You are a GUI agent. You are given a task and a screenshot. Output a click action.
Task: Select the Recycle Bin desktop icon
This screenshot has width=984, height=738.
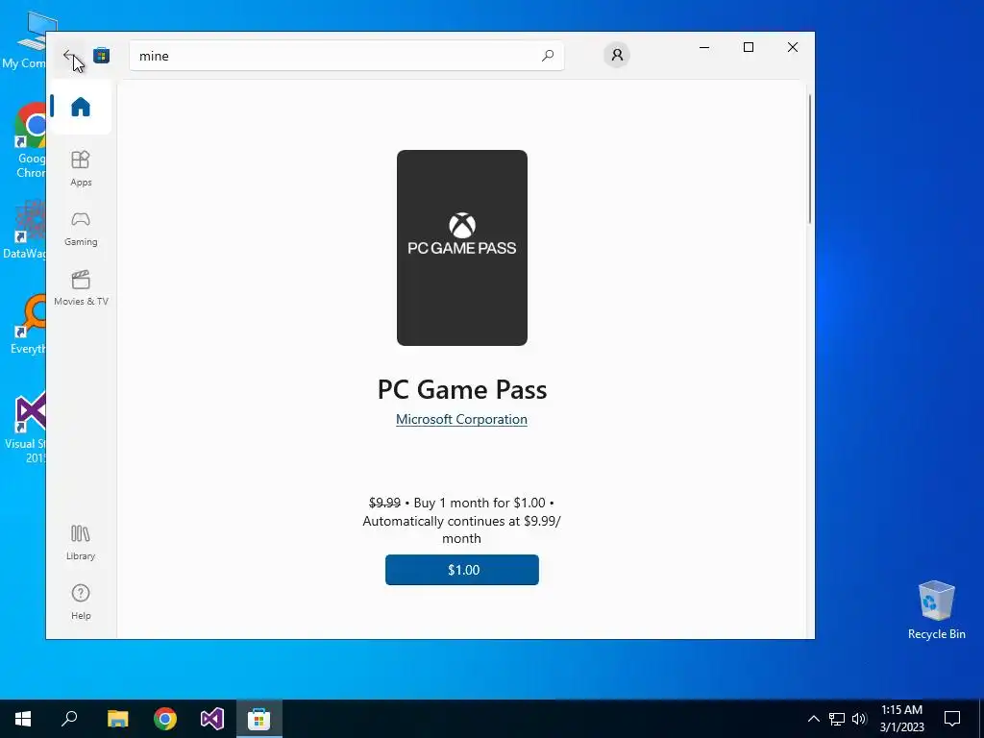point(936,610)
